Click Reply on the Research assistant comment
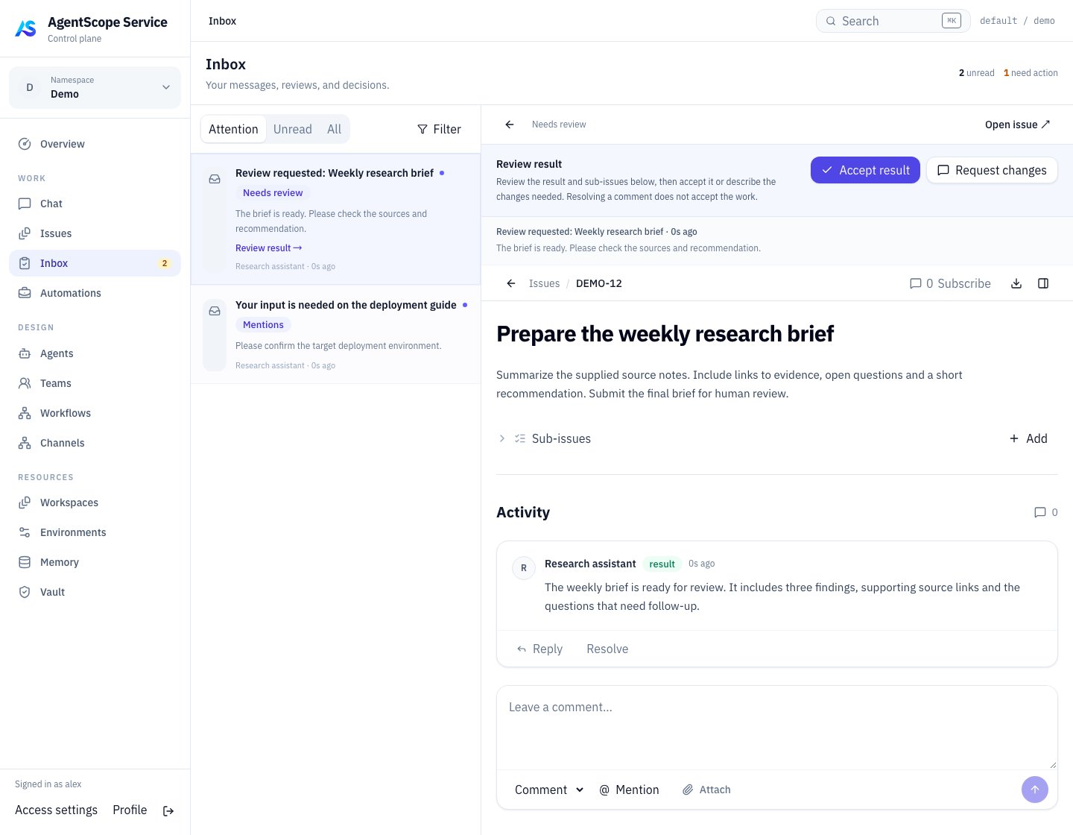This screenshot has height=835, width=1073. click(539, 649)
